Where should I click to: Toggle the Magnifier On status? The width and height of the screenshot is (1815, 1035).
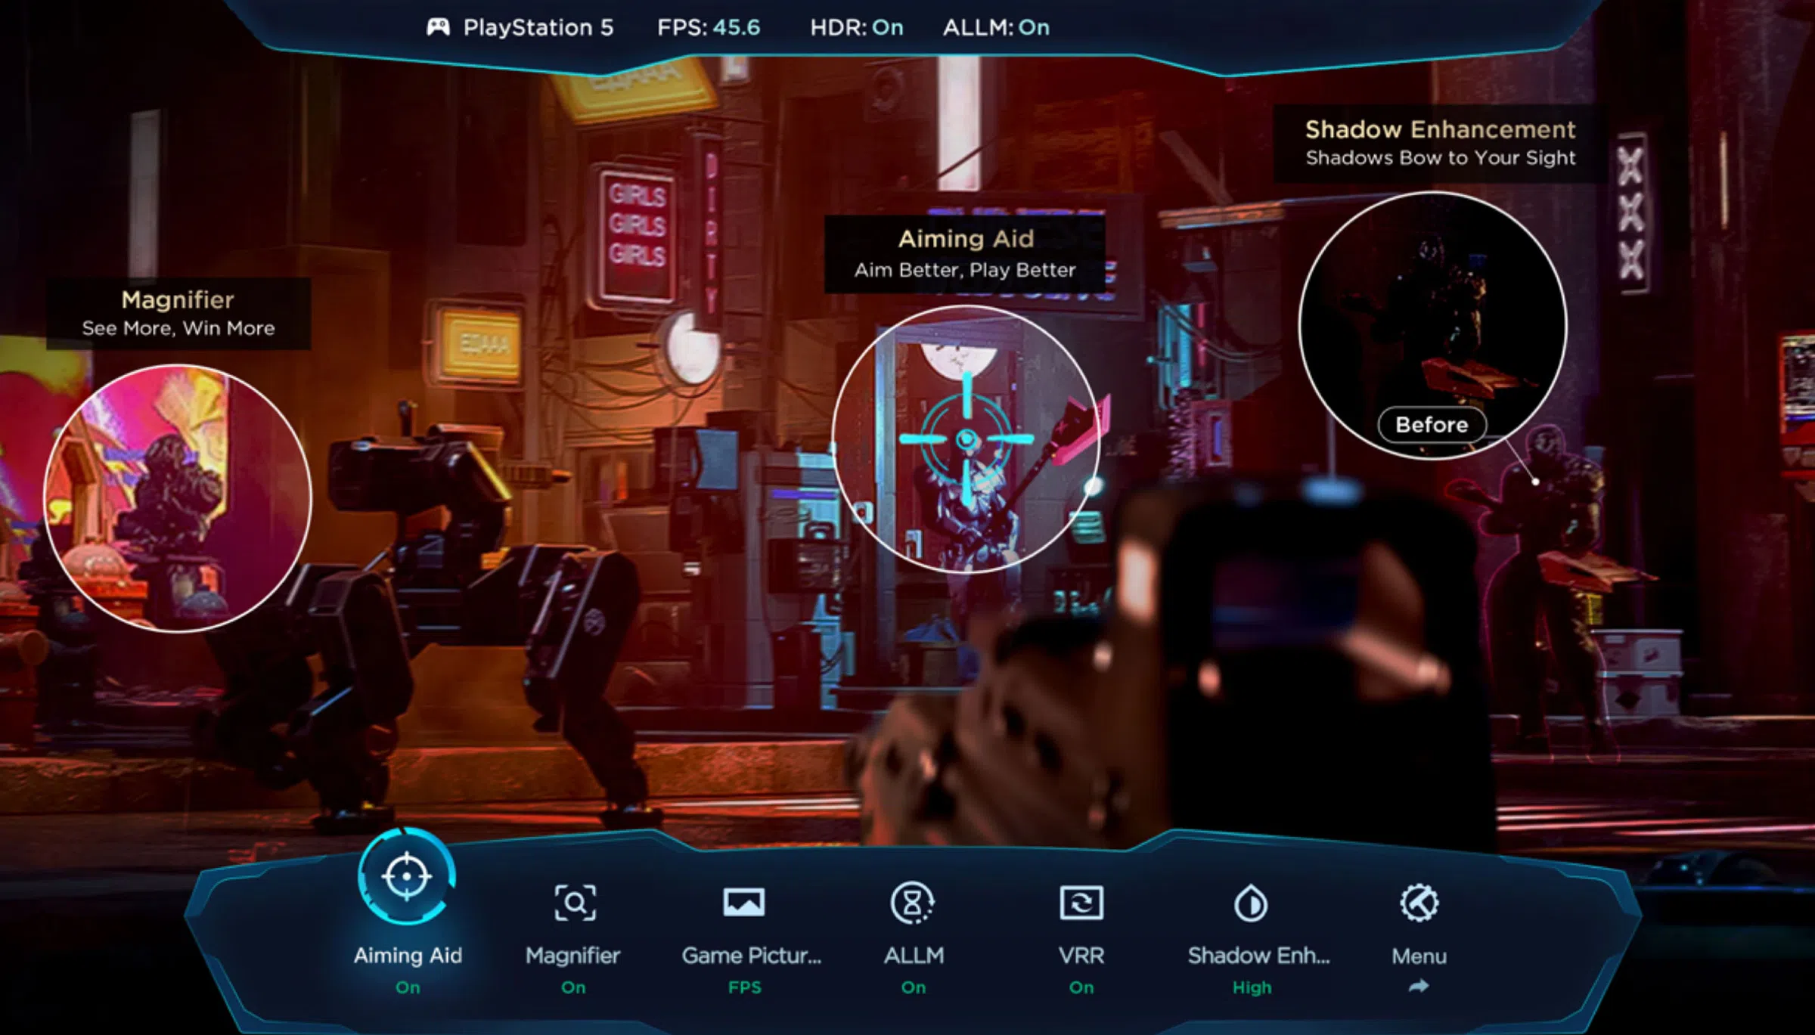coord(573,987)
